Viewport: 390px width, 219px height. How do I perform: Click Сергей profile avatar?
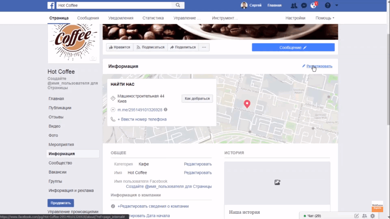click(x=244, y=5)
